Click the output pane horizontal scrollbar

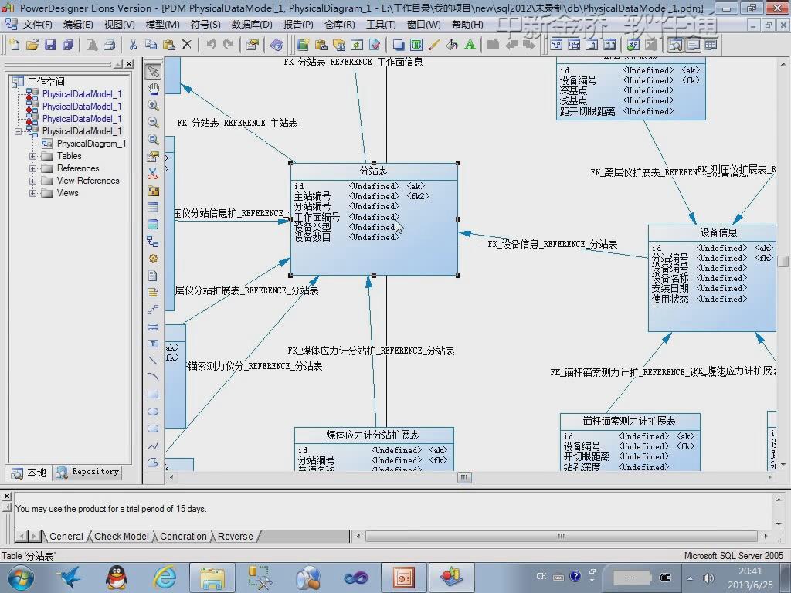(x=561, y=536)
